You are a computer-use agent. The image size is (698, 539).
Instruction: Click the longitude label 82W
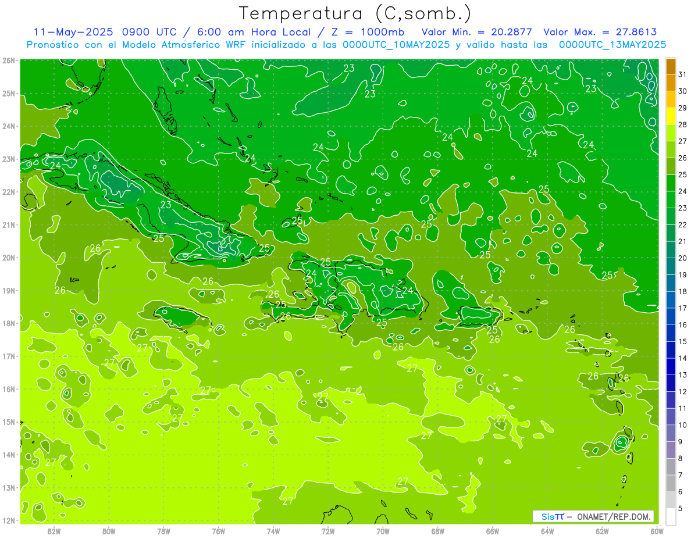[x=54, y=531]
